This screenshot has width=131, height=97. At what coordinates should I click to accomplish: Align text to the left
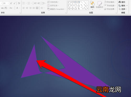(24, 8)
